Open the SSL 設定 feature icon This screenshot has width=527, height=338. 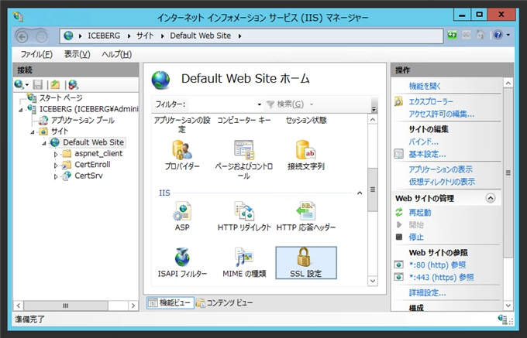306,263
